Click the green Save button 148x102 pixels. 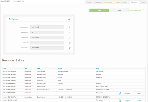(x=99, y=10)
